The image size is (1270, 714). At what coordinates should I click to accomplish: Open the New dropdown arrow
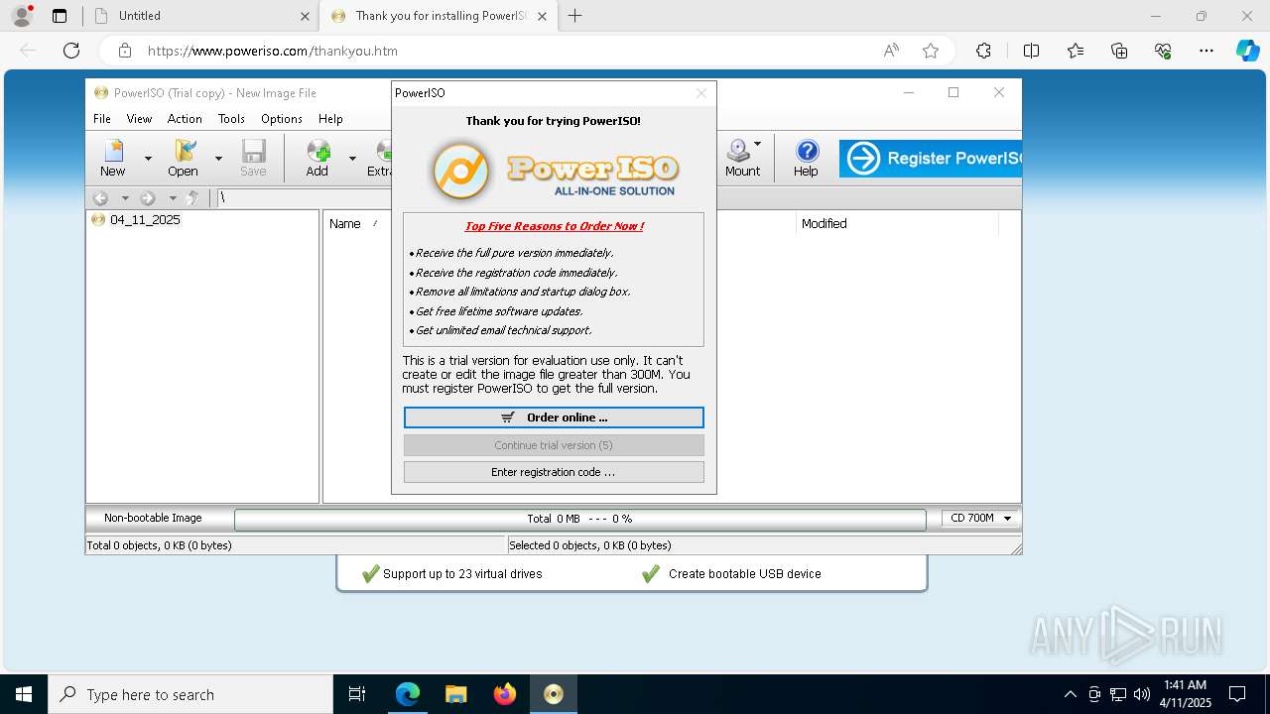tap(148, 159)
